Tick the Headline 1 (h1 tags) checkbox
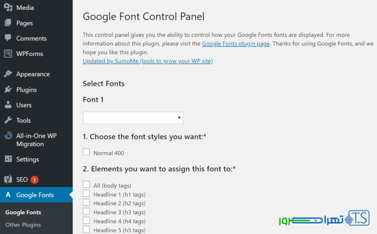The width and height of the screenshot is (377, 234). pos(86,194)
